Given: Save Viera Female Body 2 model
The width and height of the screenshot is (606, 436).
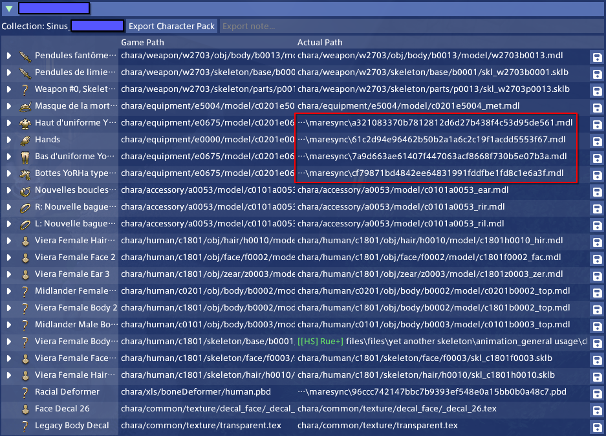Looking at the screenshot, I should coord(597,310).
